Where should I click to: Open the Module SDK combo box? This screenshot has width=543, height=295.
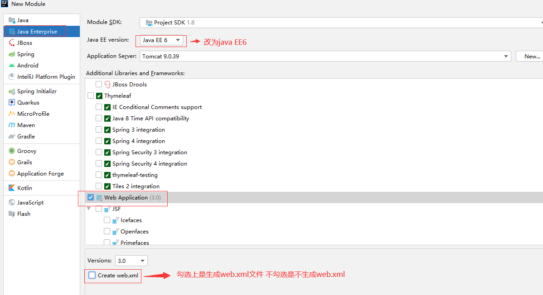pyautogui.click(x=341, y=23)
